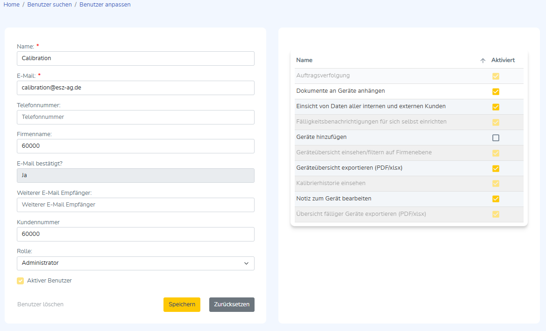
Task: Toggle 'Einsicht von Daten aller' customers checkbox
Action: click(496, 107)
